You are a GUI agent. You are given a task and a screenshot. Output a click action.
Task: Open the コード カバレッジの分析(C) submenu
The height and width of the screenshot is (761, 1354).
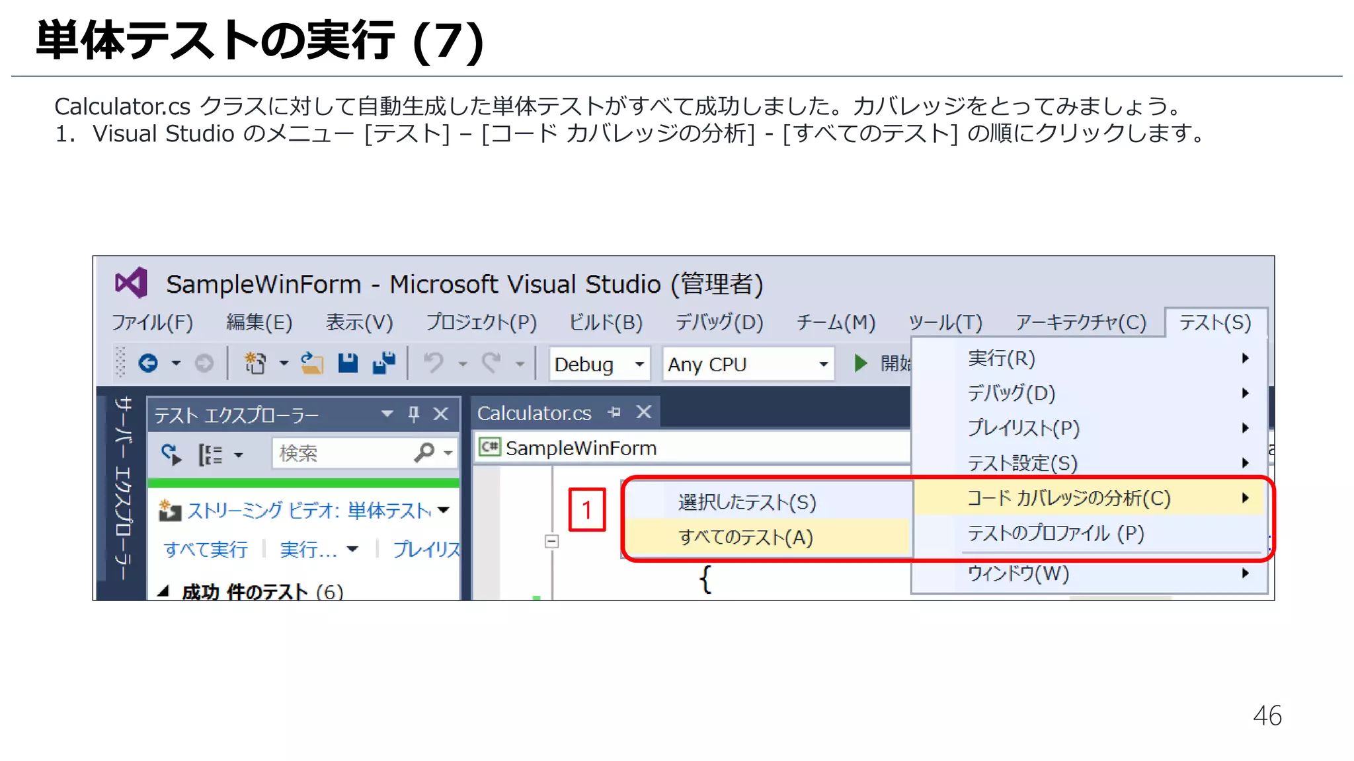coord(1068,498)
